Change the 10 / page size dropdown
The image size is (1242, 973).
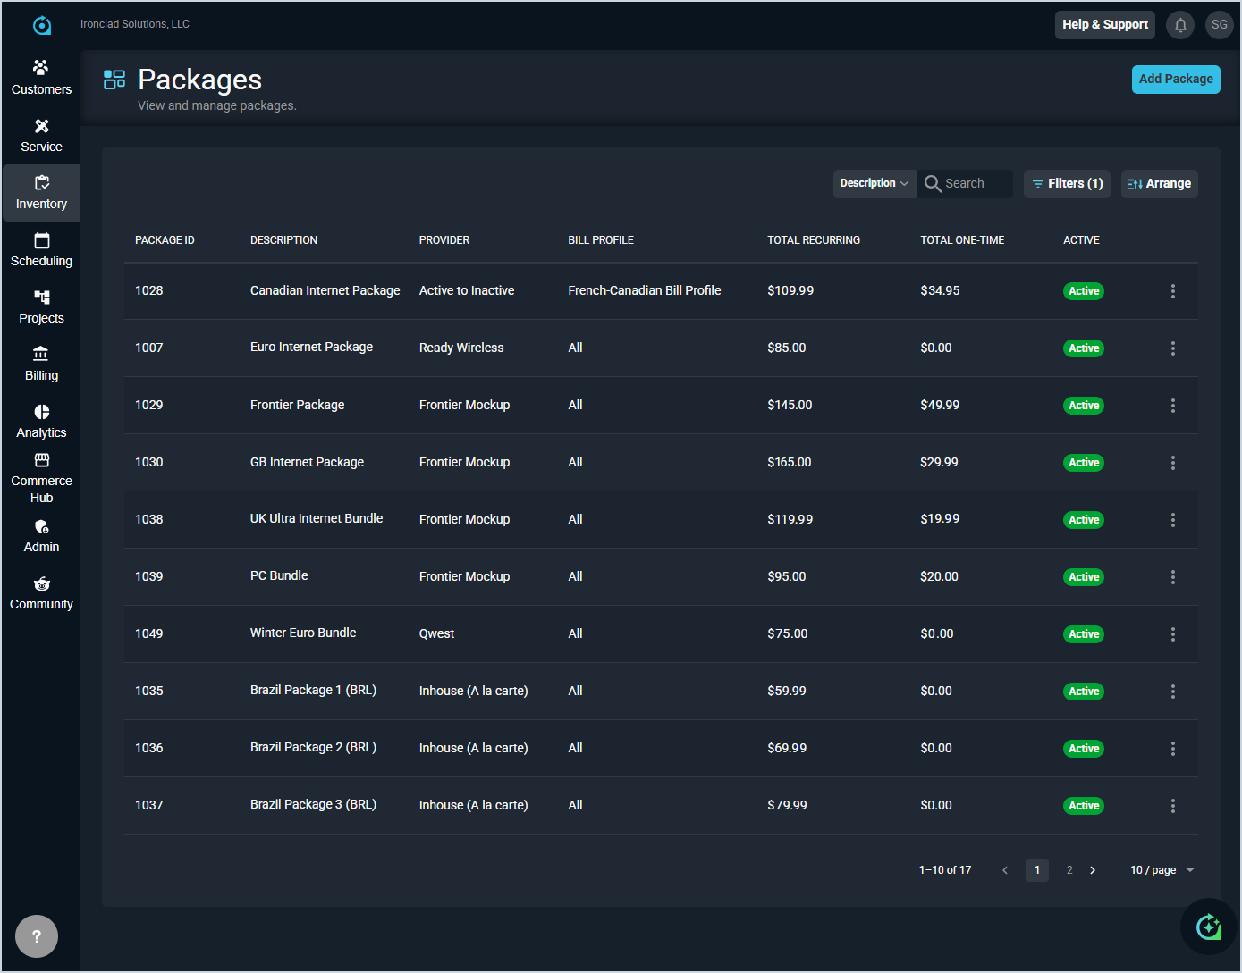tap(1162, 870)
